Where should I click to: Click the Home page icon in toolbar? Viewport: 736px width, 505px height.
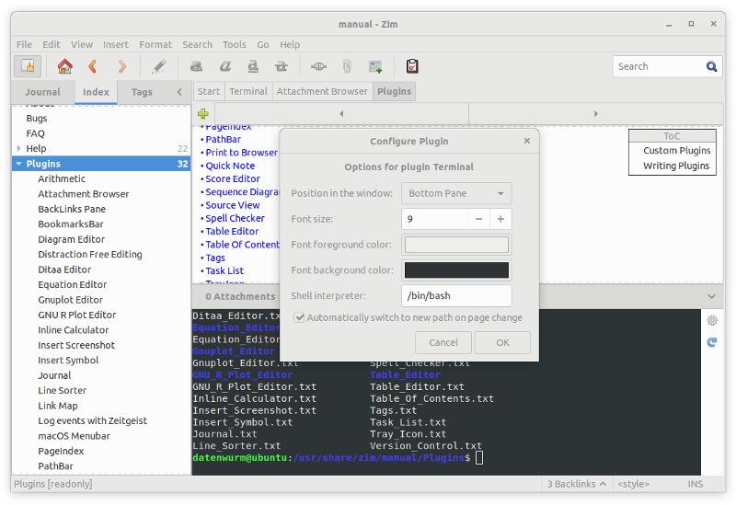point(64,66)
